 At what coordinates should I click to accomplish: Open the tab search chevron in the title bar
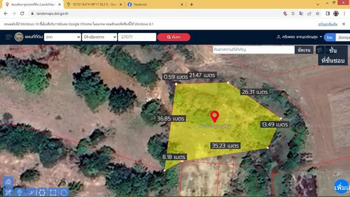point(318,4)
